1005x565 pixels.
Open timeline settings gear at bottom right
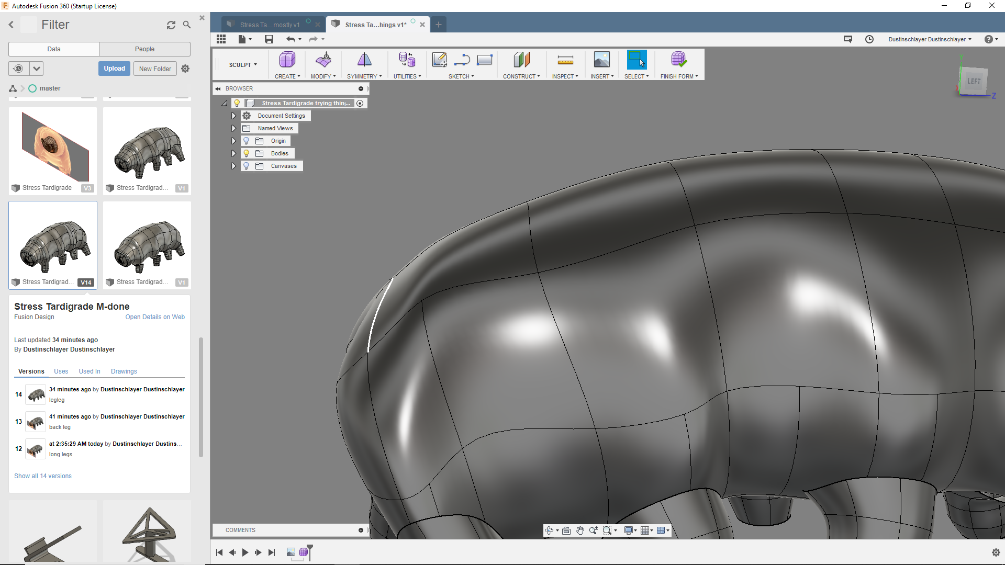tap(996, 552)
